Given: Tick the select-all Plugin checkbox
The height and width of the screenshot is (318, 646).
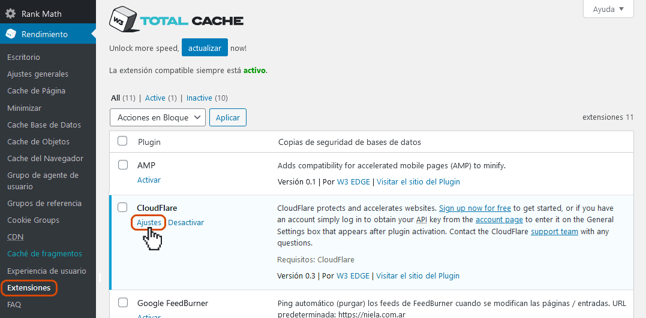Looking at the screenshot, I should [122, 141].
